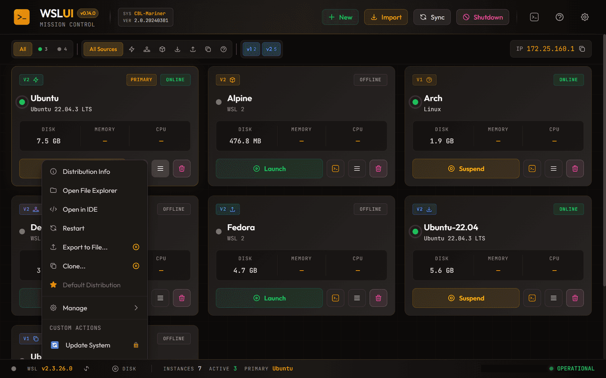This screenshot has height=378, width=606.
Task: Open the terminal icon on the Arch card
Action: pos(532,168)
